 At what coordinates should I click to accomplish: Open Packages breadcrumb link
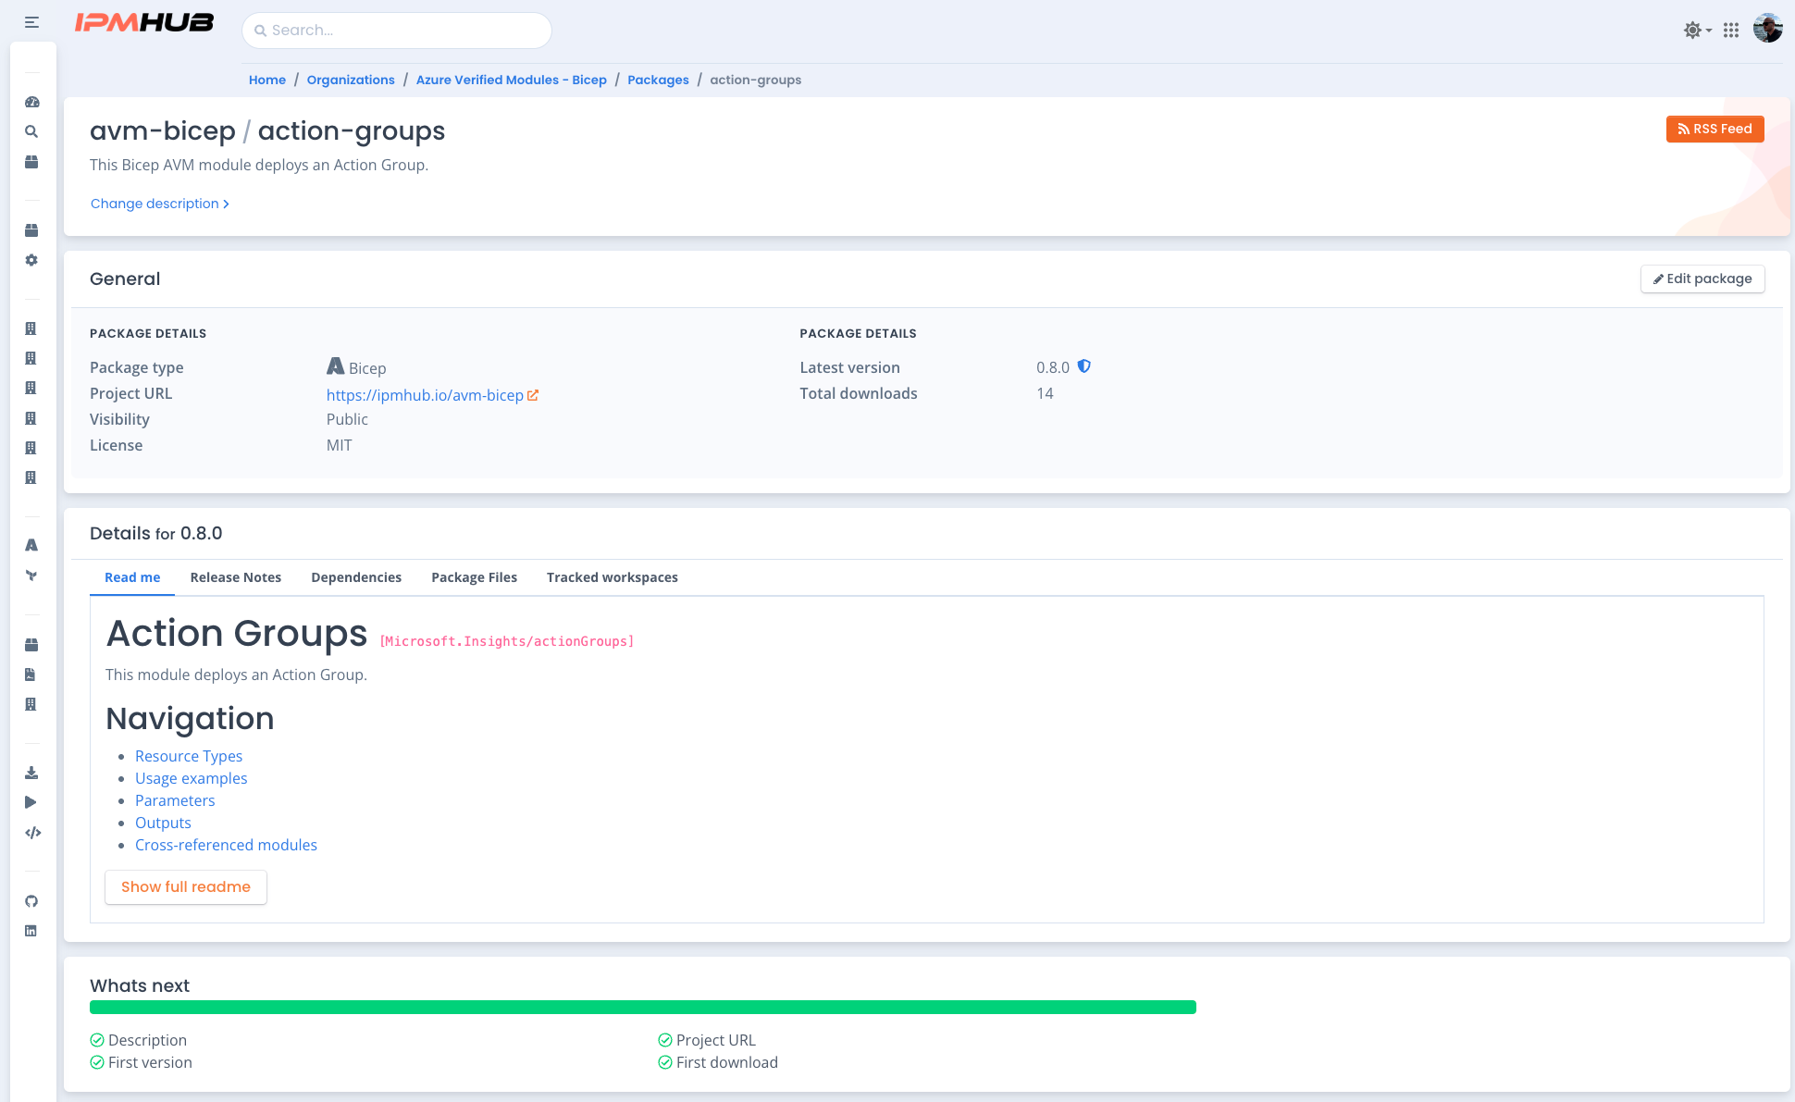pyautogui.click(x=658, y=80)
